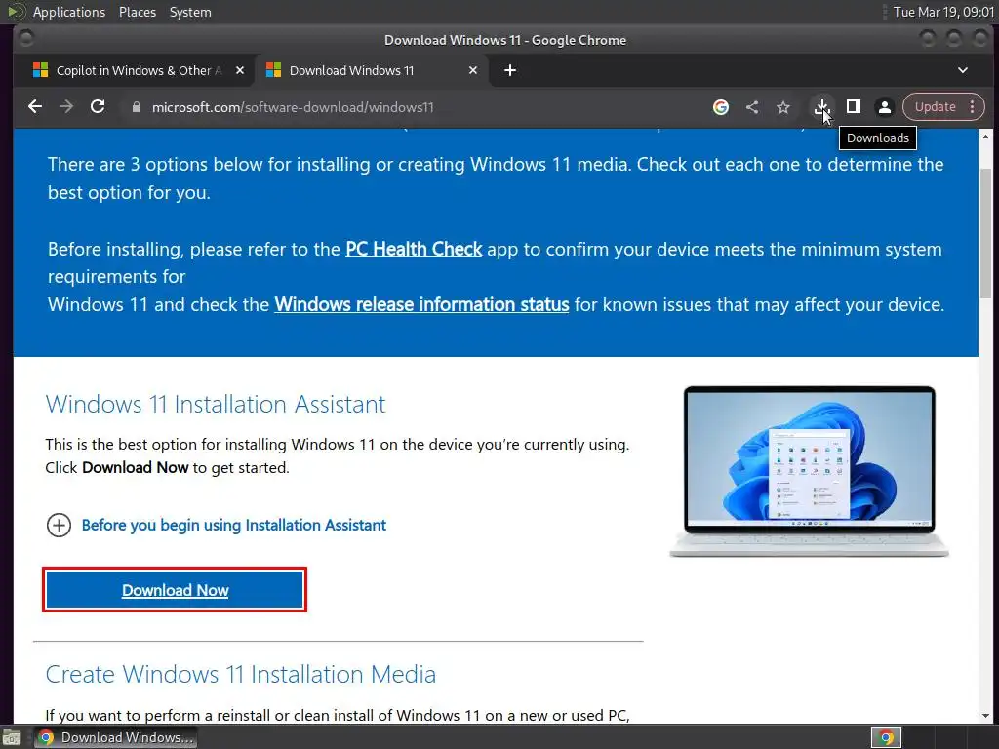Close the Download Windows 11 tab
Viewport: 999px width, 749px height.
pos(473,70)
